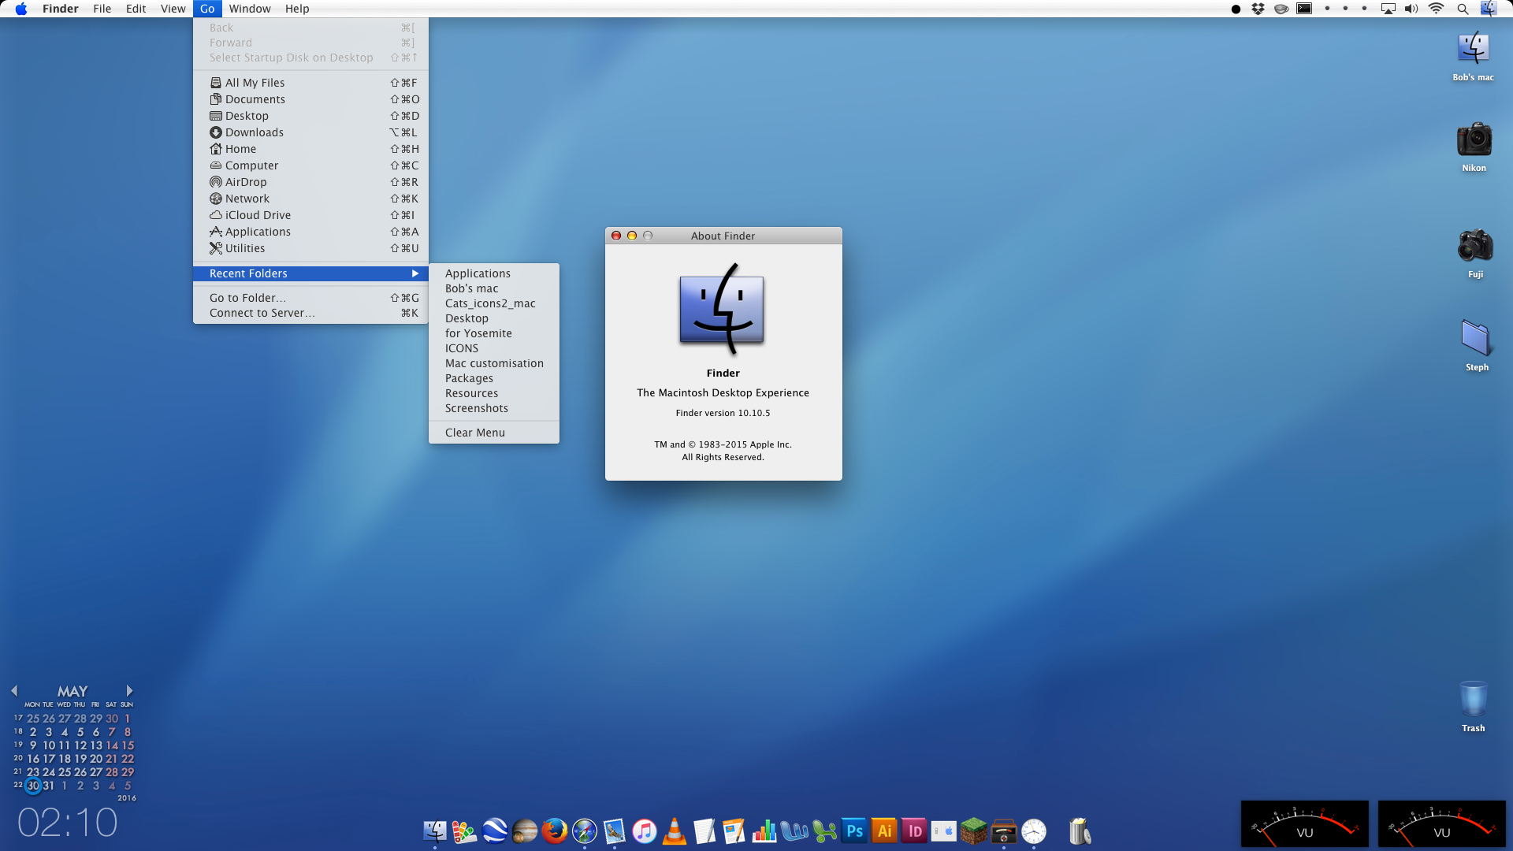Open Dropbox menu bar icon

point(1258,9)
